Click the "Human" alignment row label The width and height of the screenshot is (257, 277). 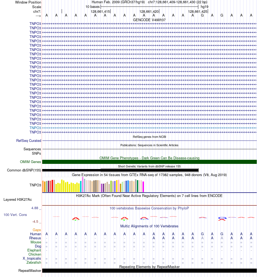pos(35,234)
